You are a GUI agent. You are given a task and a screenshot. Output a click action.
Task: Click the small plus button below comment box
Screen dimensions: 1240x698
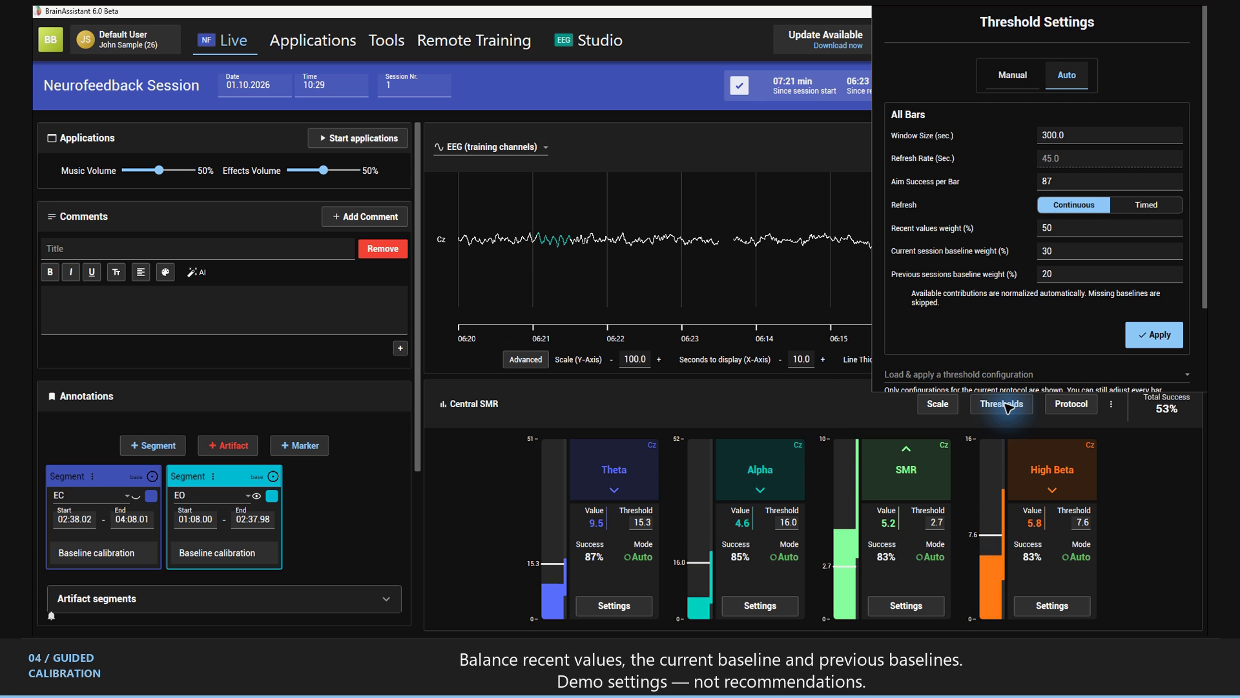pyautogui.click(x=400, y=348)
